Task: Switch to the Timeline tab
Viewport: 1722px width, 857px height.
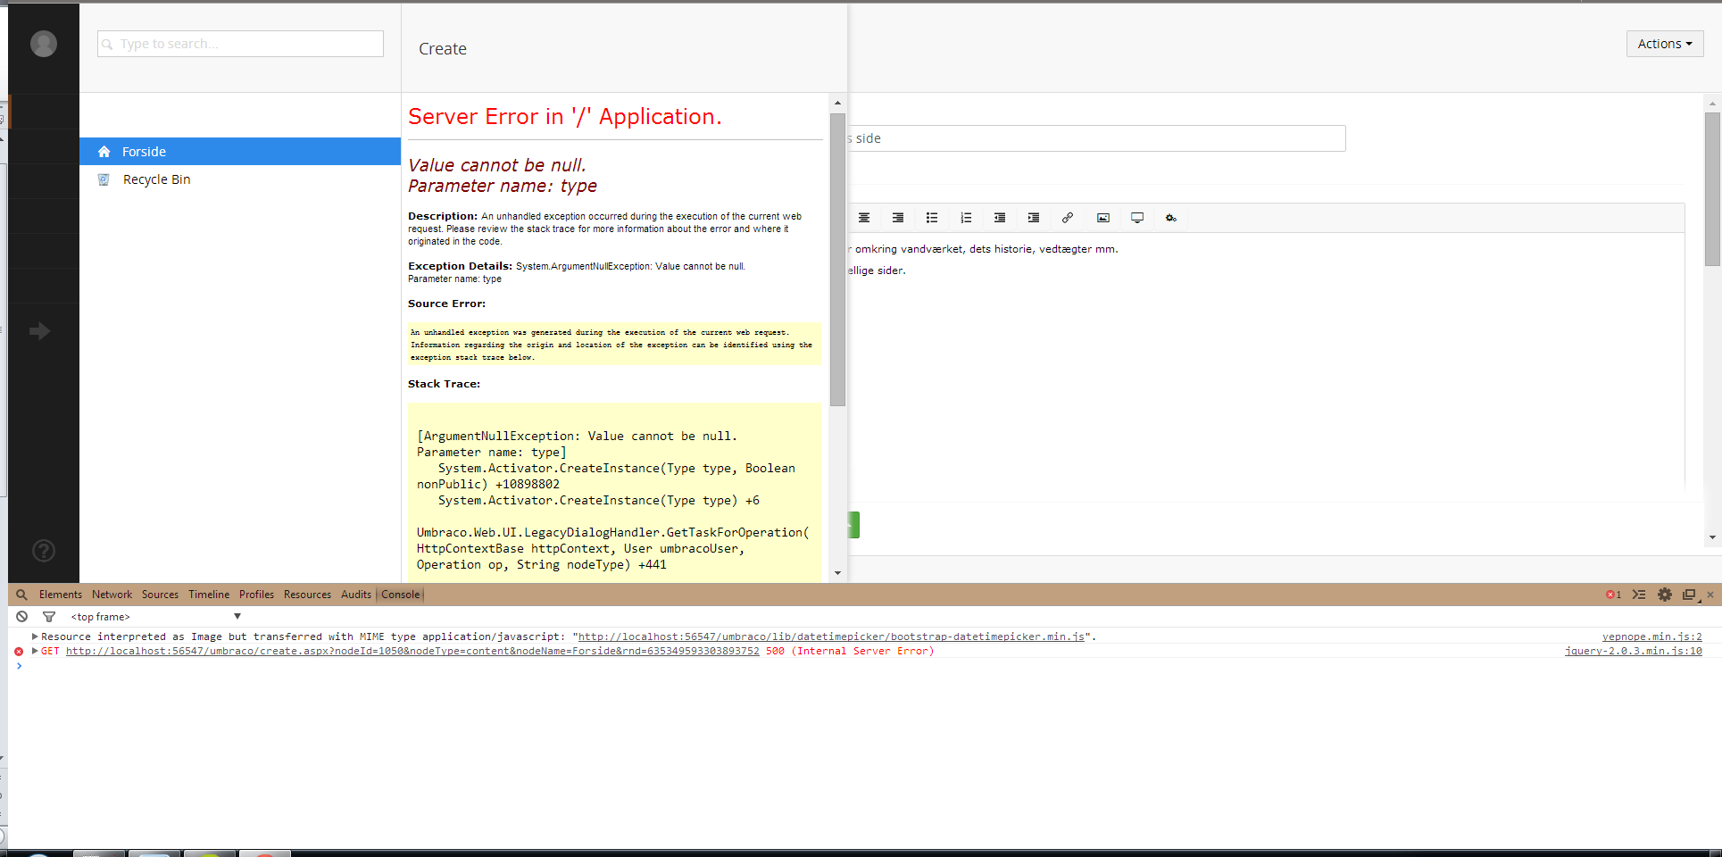Action: [209, 595]
